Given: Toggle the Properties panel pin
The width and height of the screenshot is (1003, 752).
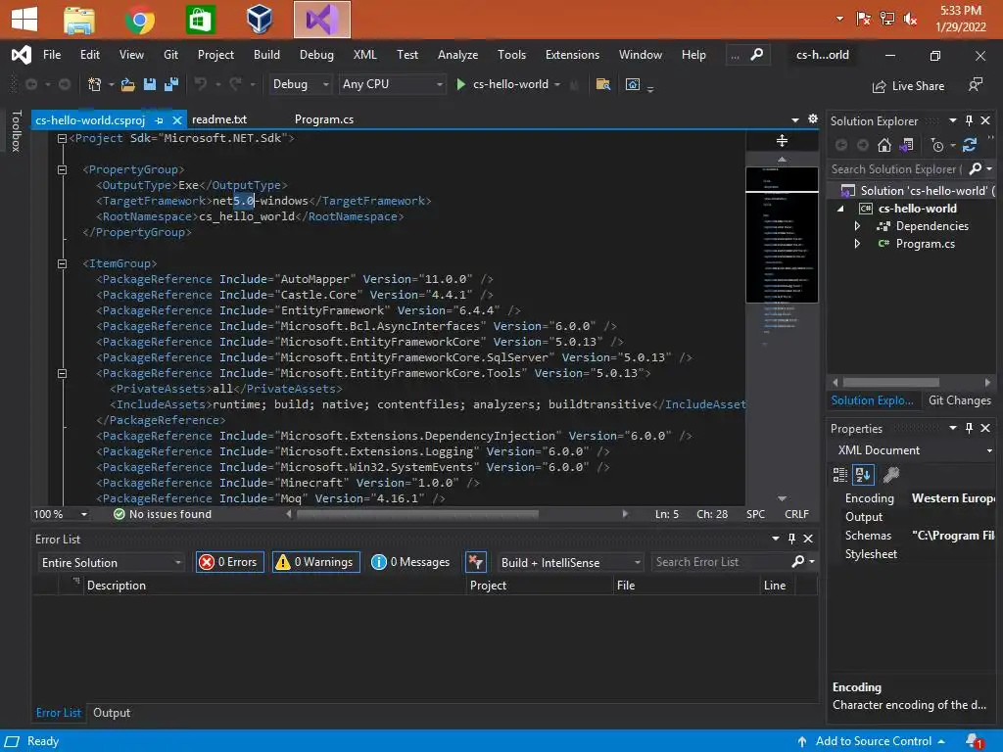Looking at the screenshot, I should 969,429.
